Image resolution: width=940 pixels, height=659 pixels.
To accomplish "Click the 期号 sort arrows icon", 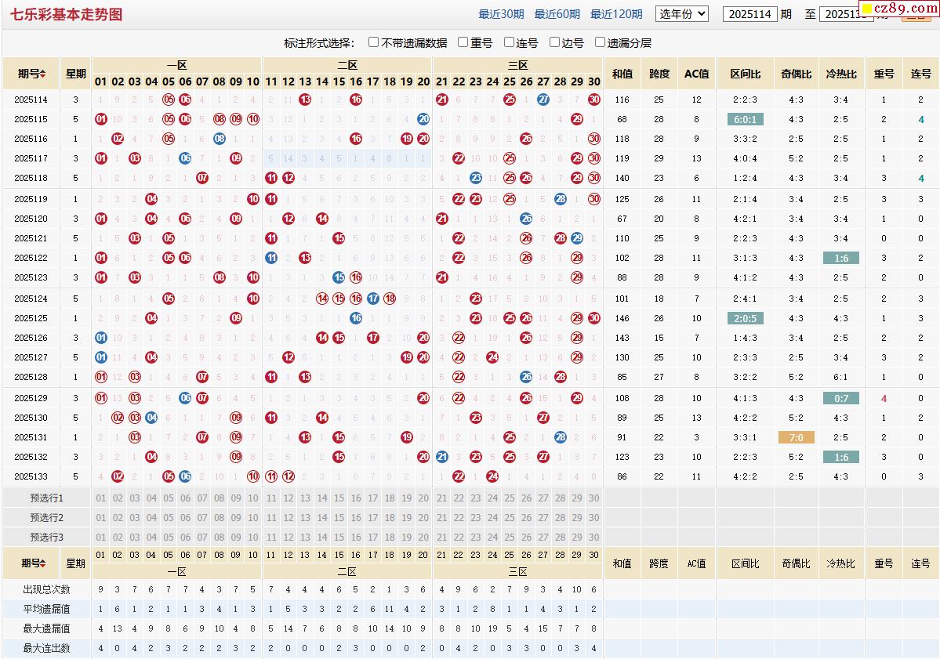I will pos(43,74).
